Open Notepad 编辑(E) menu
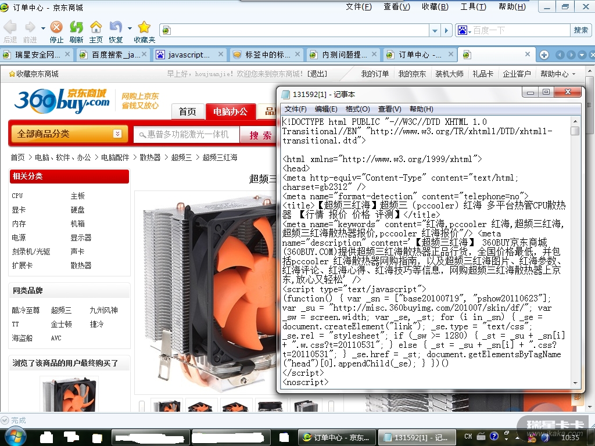 click(326, 109)
